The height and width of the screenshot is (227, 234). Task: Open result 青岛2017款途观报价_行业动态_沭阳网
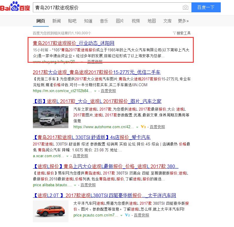[74, 43]
